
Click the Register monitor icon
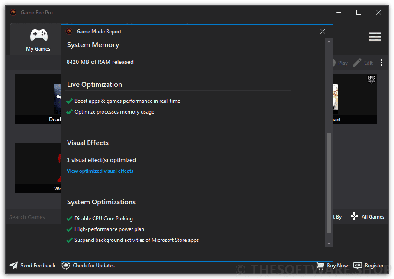[358, 266]
